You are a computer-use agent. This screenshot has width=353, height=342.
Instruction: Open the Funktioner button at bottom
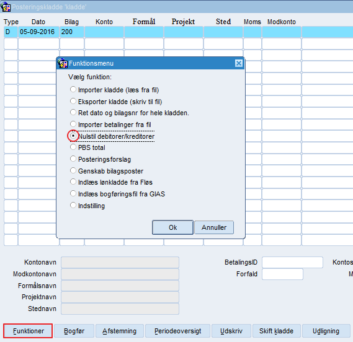point(28,331)
